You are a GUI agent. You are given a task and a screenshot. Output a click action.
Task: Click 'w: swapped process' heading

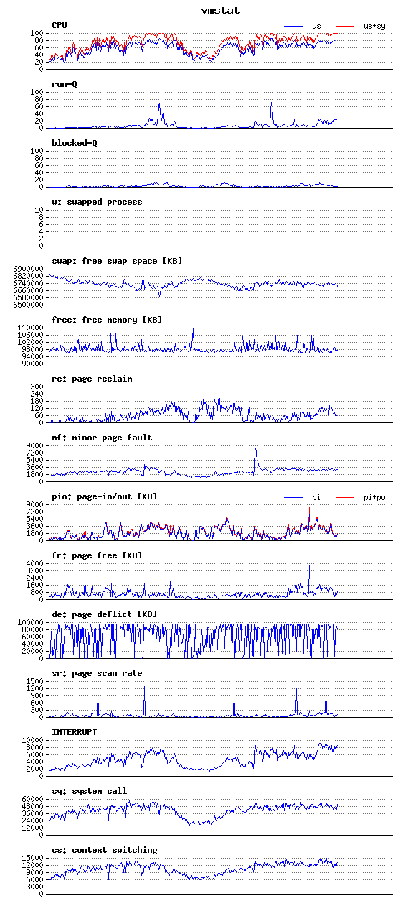tap(97, 202)
